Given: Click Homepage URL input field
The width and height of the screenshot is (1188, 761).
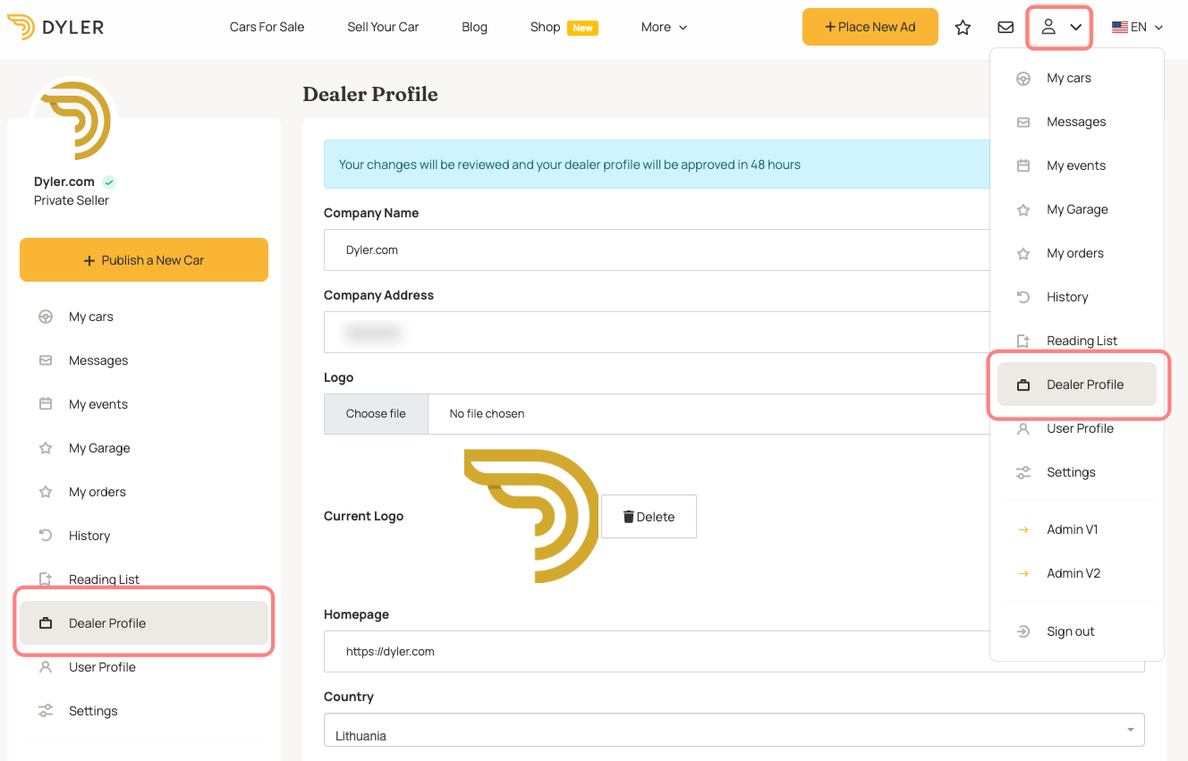Looking at the screenshot, I should coord(734,651).
